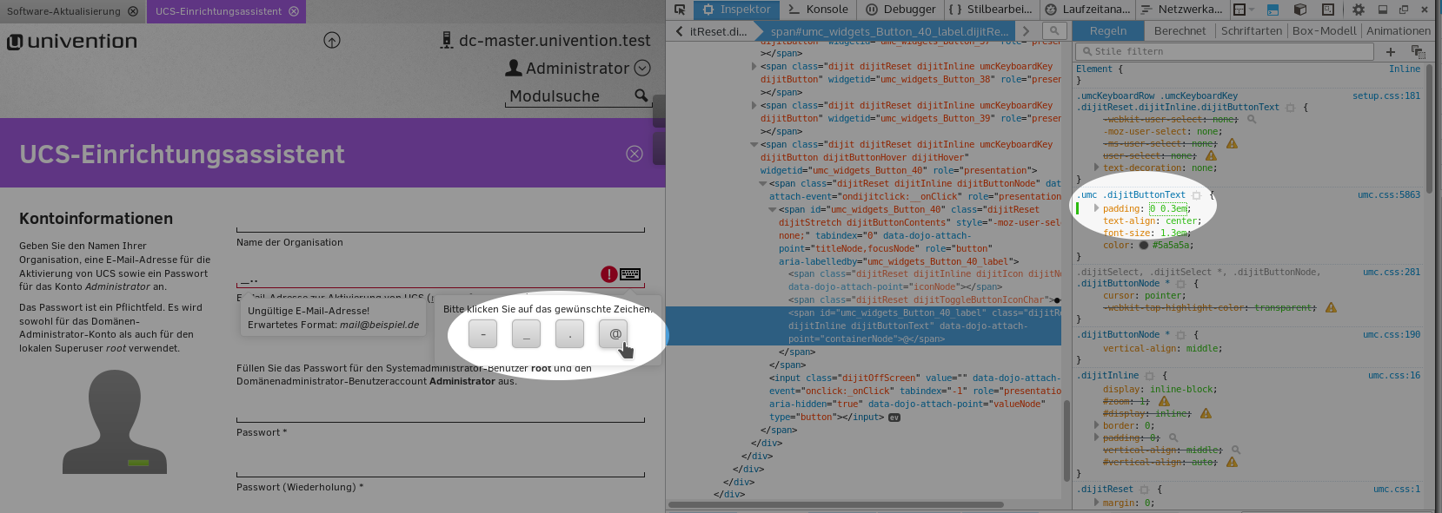Click the Modulsuche magnifier icon

641,95
